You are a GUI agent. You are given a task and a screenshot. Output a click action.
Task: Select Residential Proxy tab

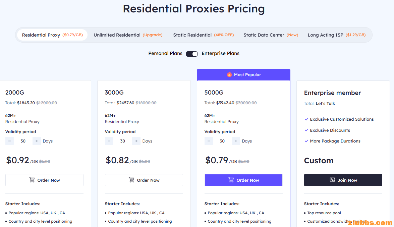[x=52, y=35]
